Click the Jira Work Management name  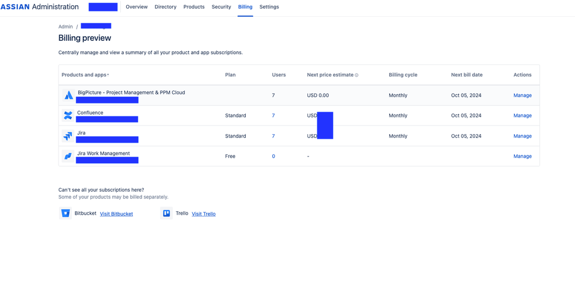[104, 153]
